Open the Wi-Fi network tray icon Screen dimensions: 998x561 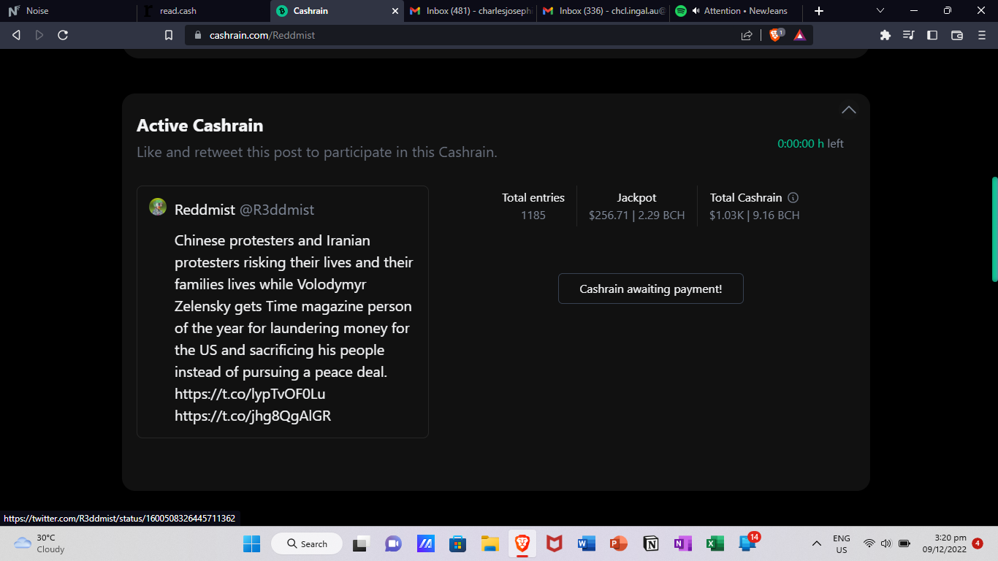click(x=869, y=543)
